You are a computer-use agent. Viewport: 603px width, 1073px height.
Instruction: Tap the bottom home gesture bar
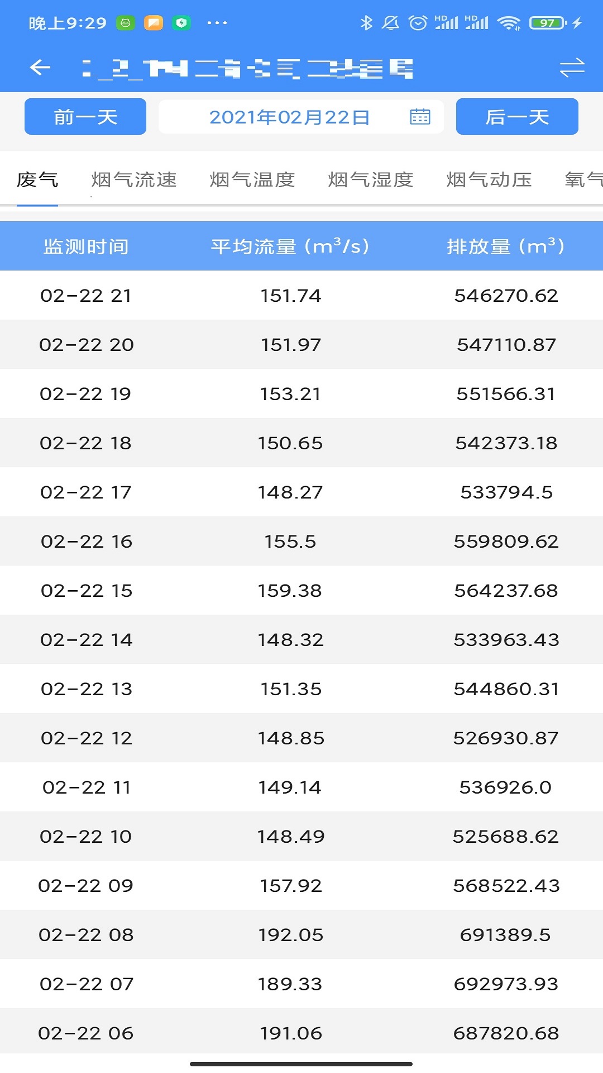pyautogui.click(x=301, y=1064)
